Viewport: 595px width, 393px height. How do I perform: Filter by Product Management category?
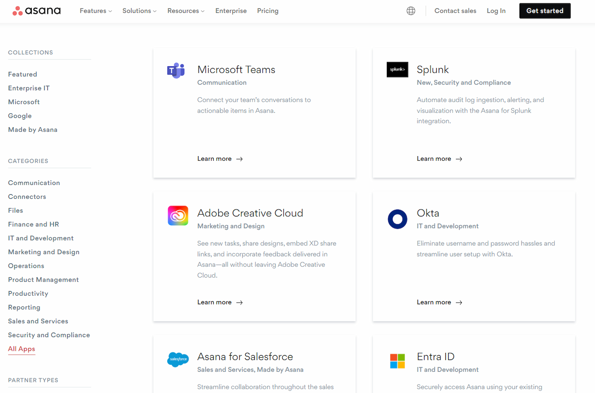click(x=43, y=280)
